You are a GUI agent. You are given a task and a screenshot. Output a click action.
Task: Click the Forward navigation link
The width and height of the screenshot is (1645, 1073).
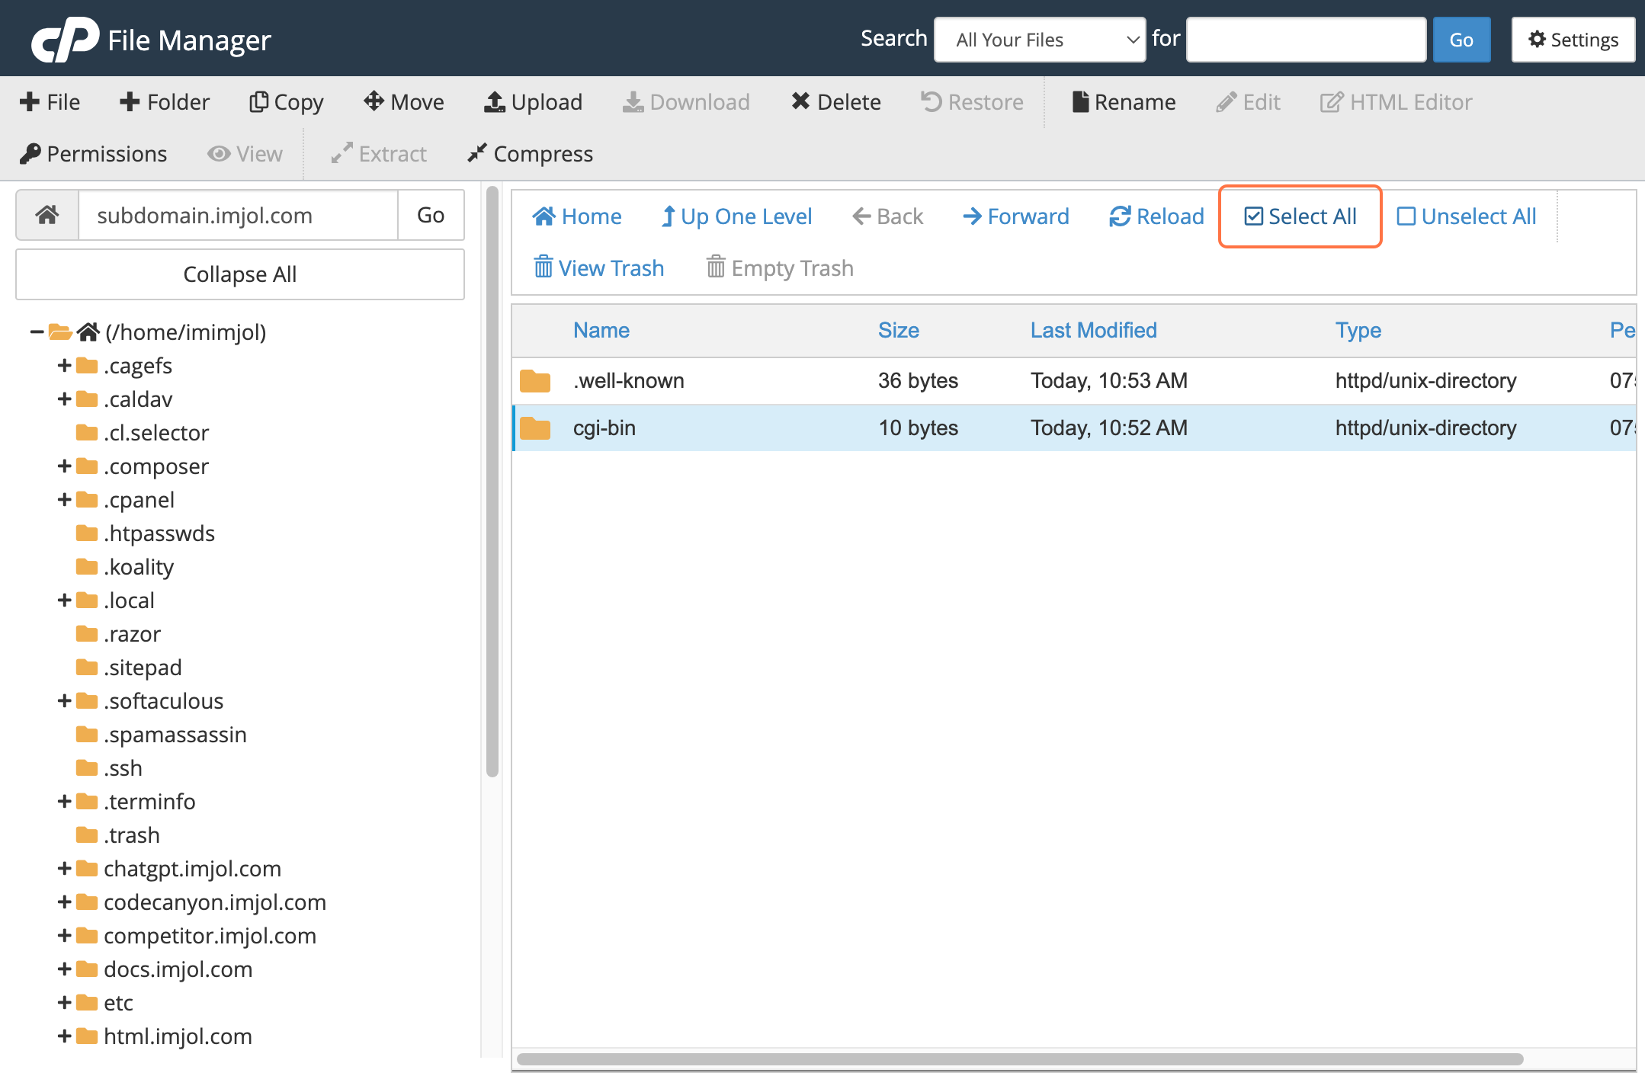pyautogui.click(x=1015, y=216)
